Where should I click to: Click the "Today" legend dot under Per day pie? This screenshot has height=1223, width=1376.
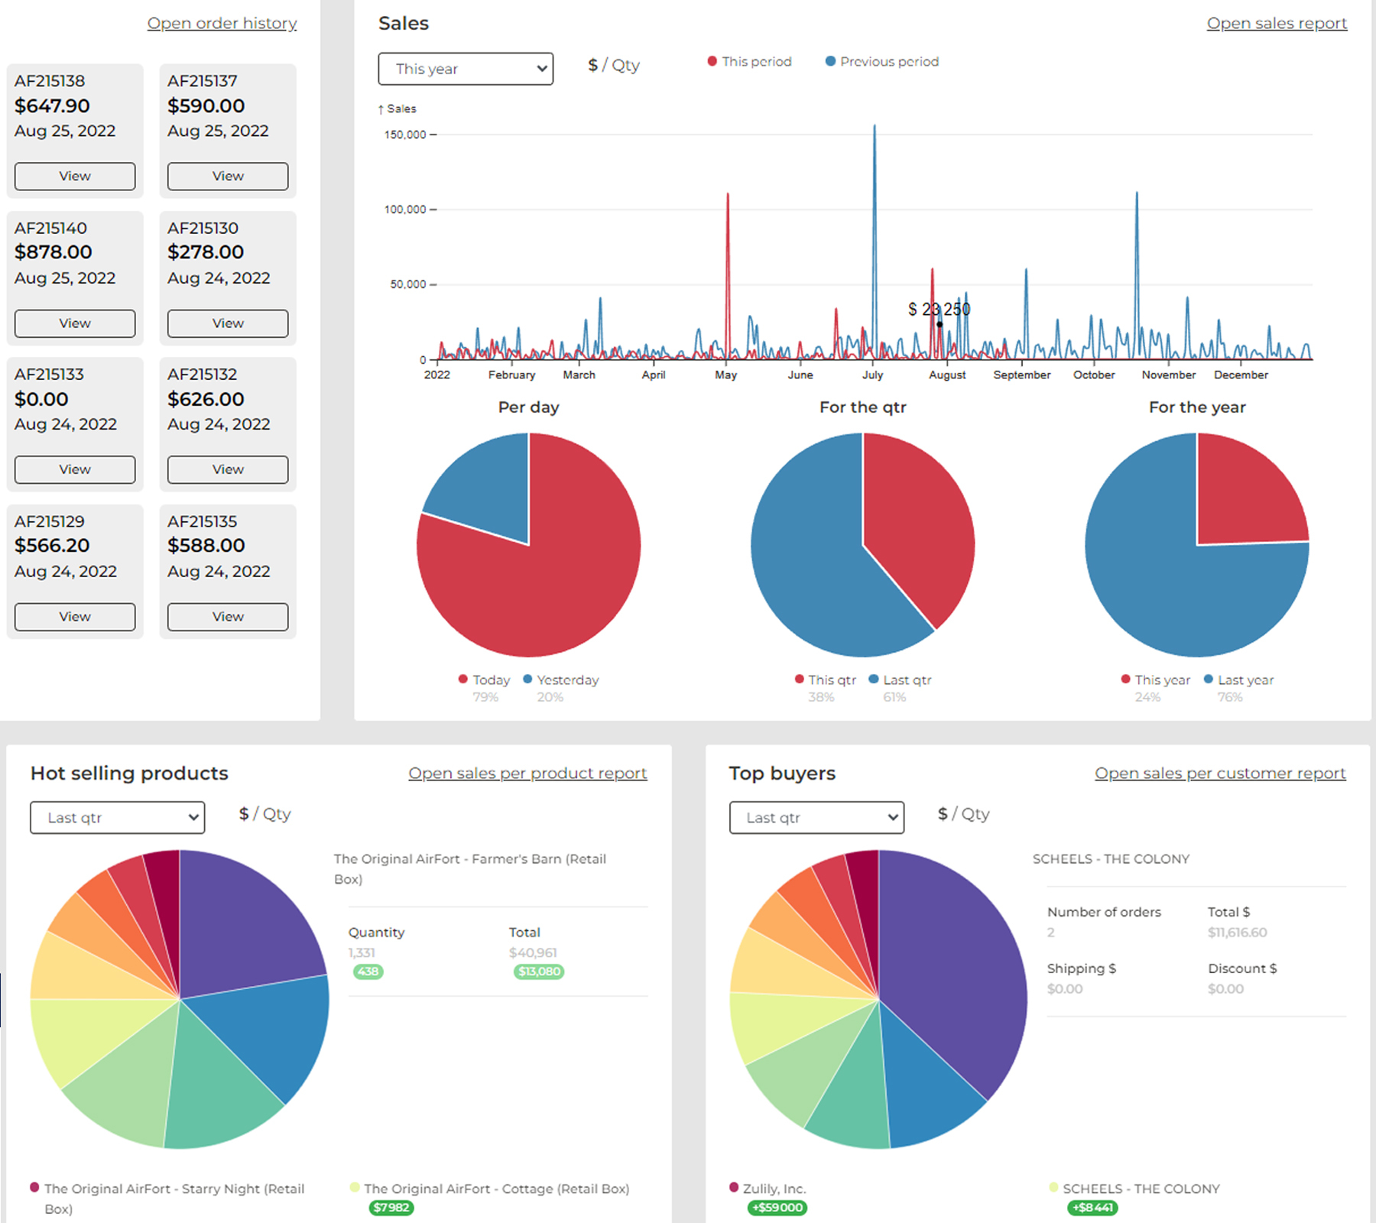[463, 680]
